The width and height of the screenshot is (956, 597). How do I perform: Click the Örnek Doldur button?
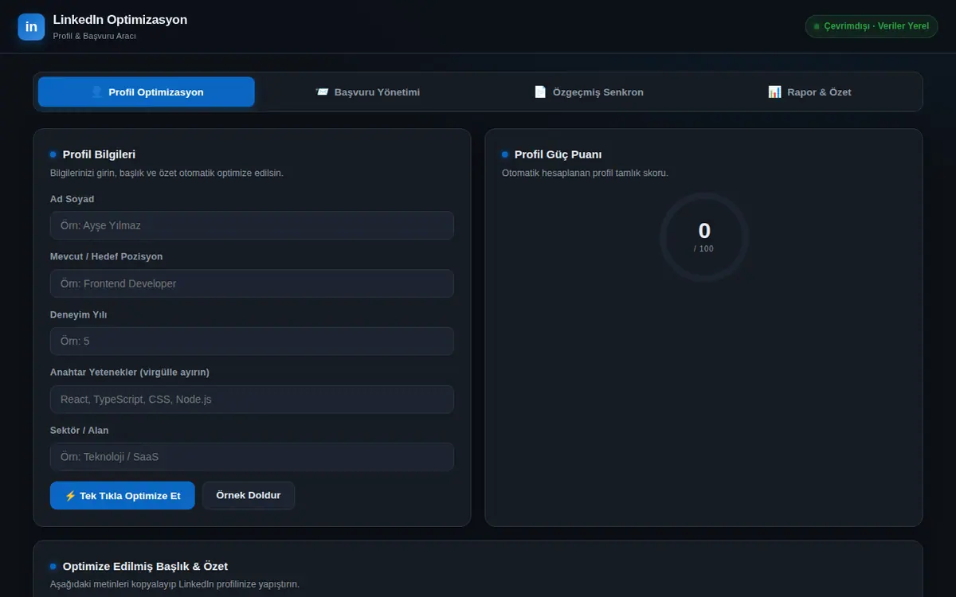pos(249,495)
